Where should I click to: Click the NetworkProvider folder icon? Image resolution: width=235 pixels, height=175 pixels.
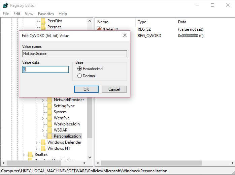pos(49,100)
